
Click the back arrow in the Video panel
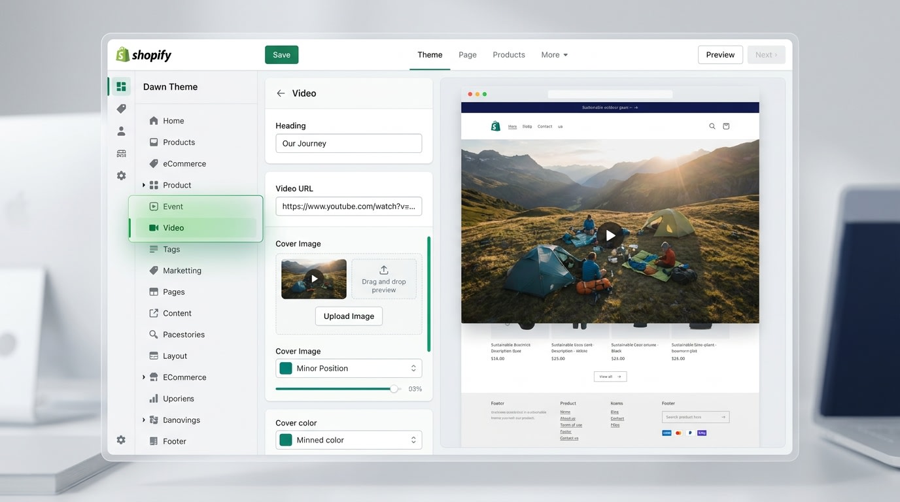(x=280, y=93)
